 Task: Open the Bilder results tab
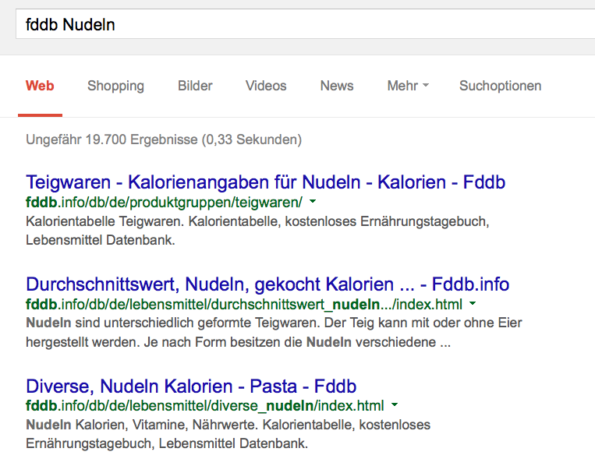click(195, 86)
